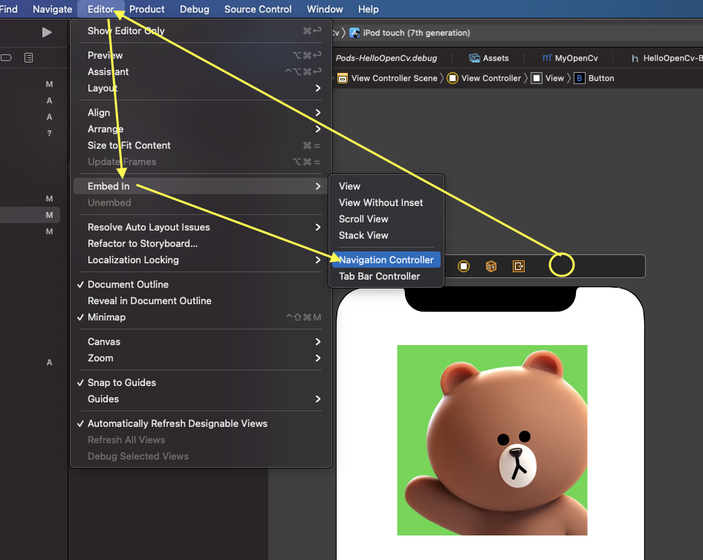Open the Navigate menu

(x=53, y=9)
